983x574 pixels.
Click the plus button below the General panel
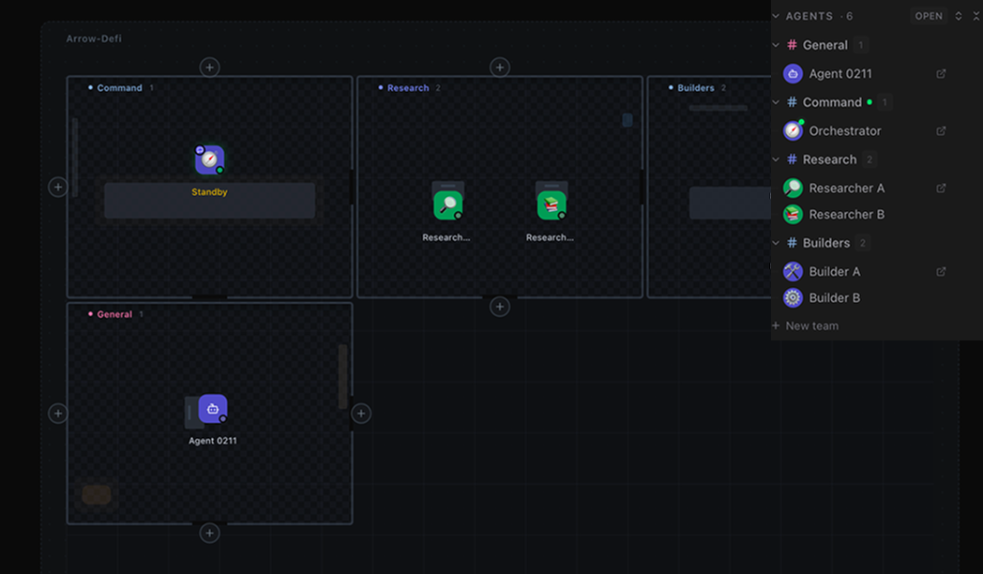(x=209, y=534)
